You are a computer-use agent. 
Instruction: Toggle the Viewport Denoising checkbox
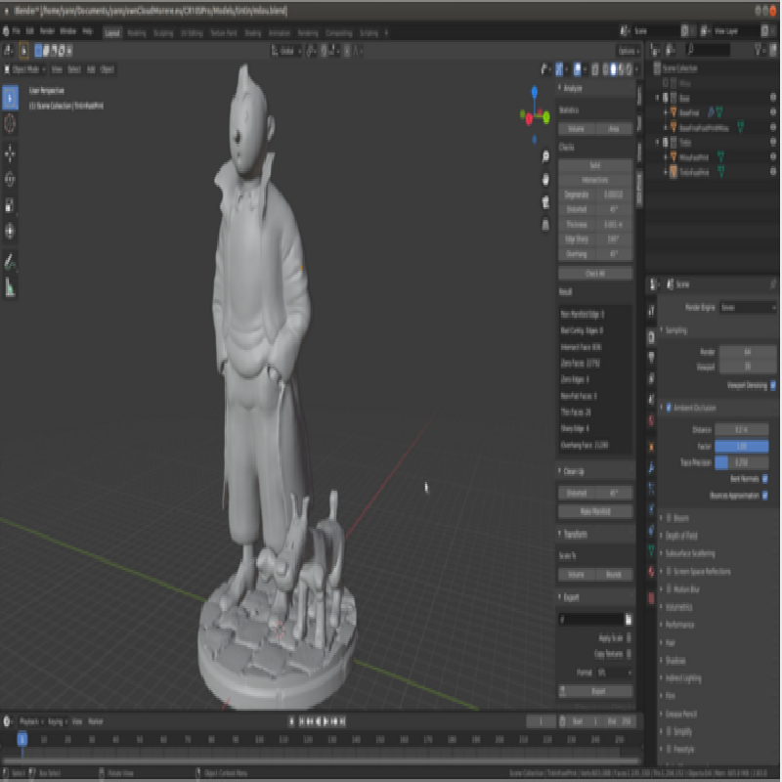click(x=772, y=385)
